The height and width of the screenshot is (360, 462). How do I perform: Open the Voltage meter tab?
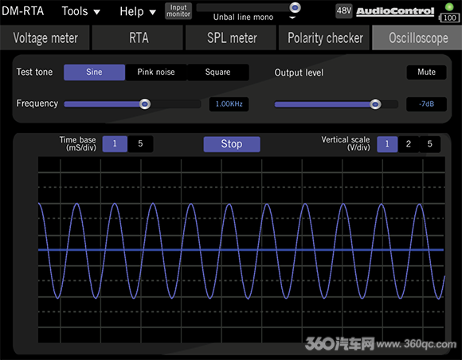pos(45,38)
